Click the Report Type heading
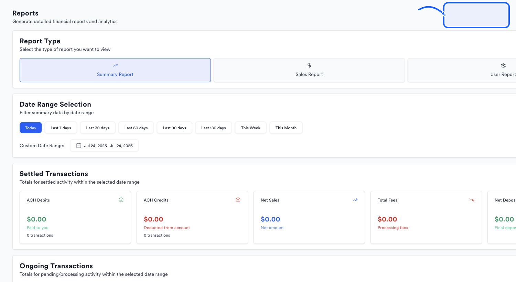 (40, 41)
